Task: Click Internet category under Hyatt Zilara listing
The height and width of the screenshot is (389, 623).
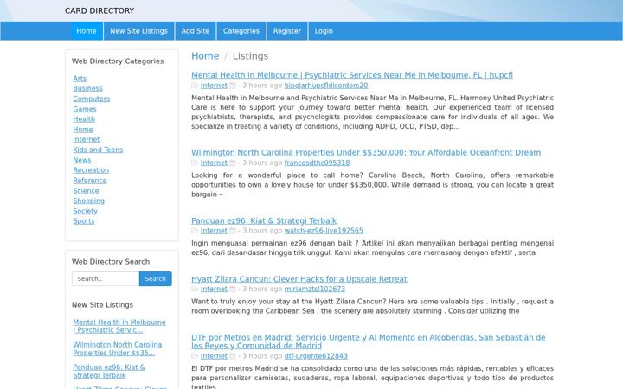Action: tap(214, 289)
